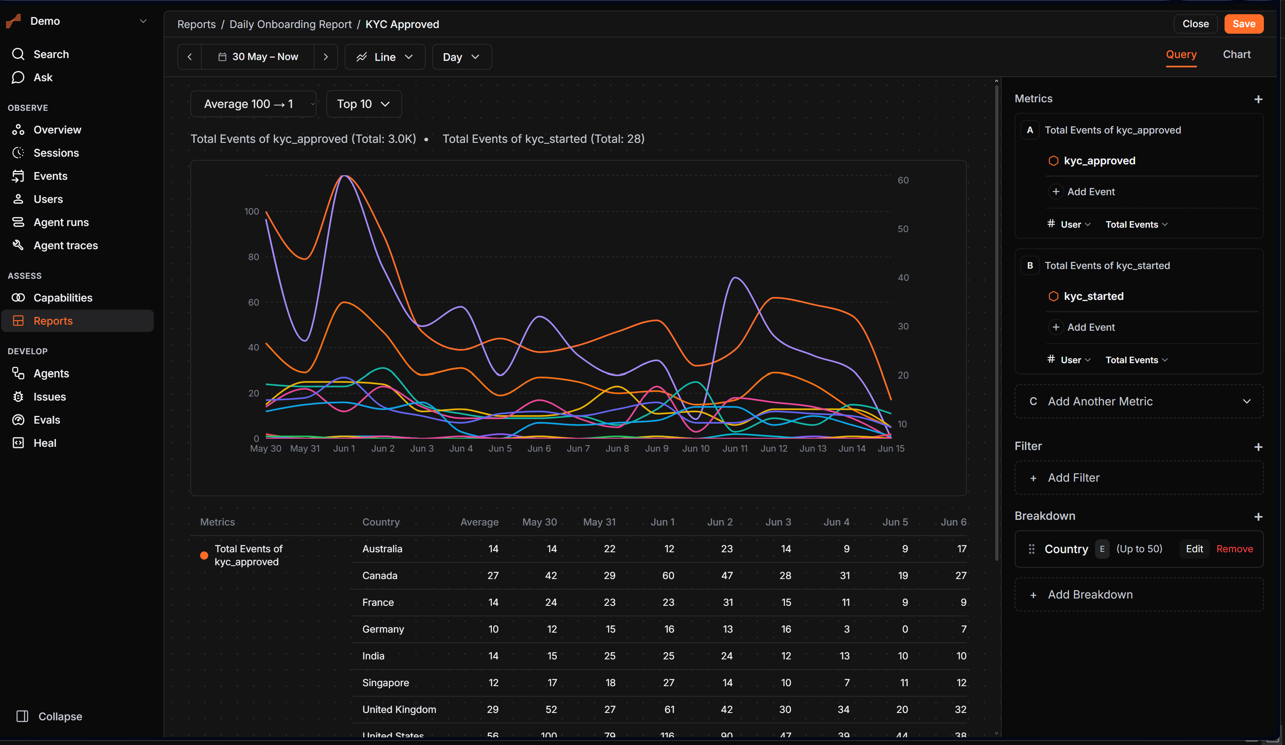
Task: Click the kyc_started event hexagon icon
Action: (1053, 296)
